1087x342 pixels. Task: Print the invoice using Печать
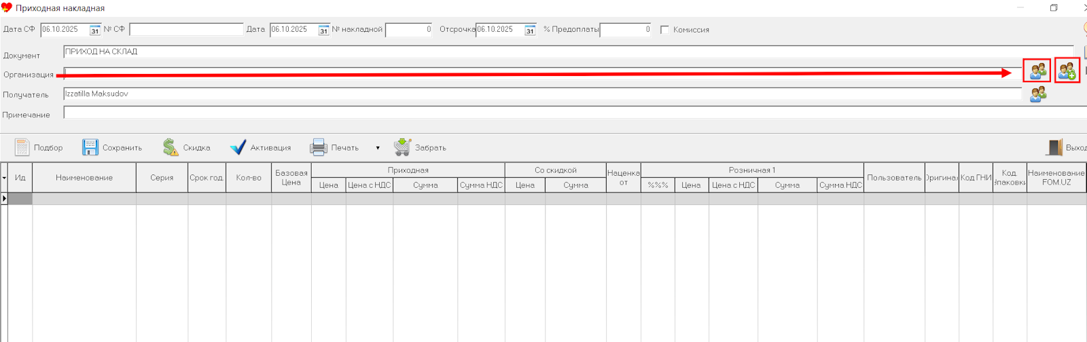click(334, 147)
